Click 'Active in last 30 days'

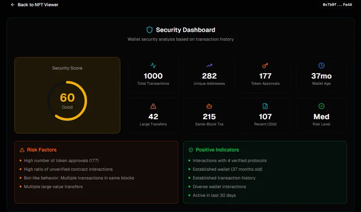[x=214, y=196]
